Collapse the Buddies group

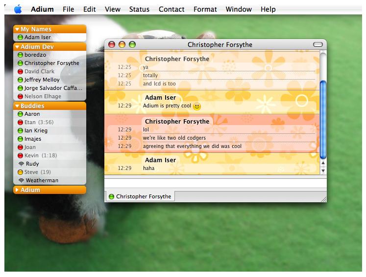tap(17, 106)
